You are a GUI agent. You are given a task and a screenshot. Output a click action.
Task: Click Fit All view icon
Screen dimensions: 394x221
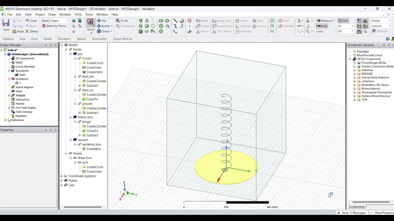(122, 21)
